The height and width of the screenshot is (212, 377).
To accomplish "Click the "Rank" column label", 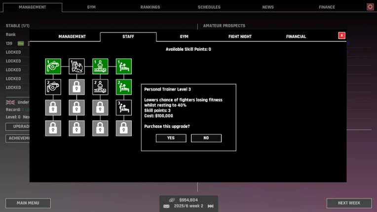I will coord(10,35).
